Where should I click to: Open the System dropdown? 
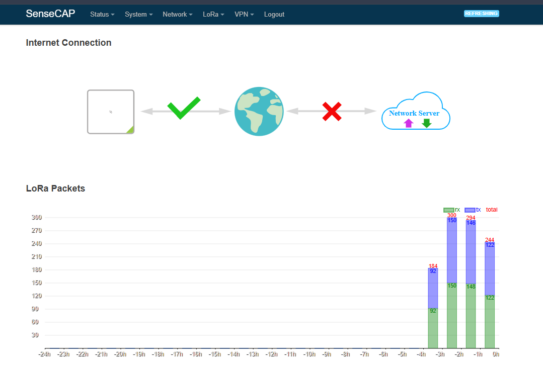(x=138, y=14)
